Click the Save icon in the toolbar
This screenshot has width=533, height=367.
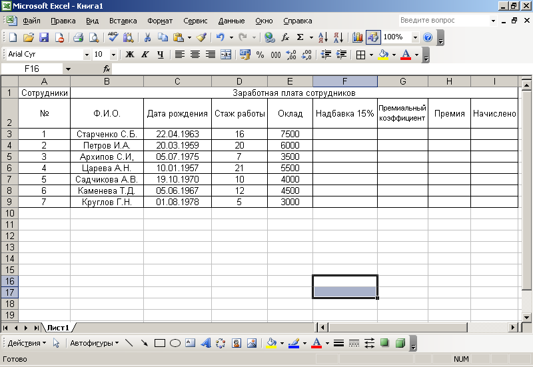[44, 38]
